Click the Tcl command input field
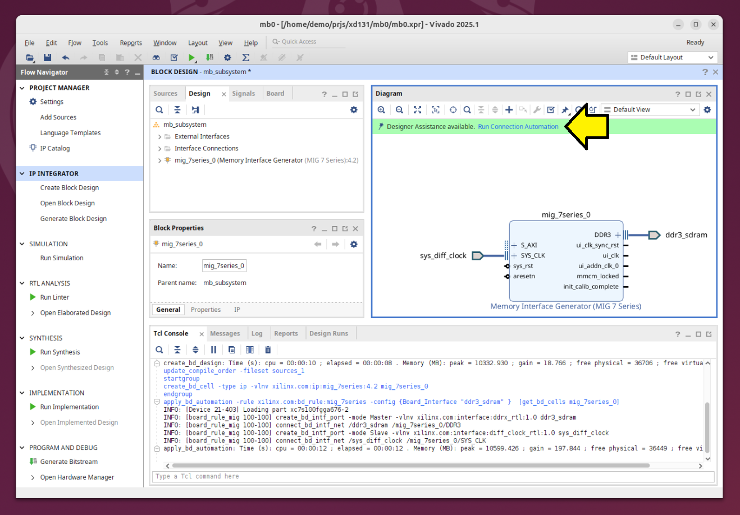Image resolution: width=740 pixels, height=515 pixels. point(432,476)
